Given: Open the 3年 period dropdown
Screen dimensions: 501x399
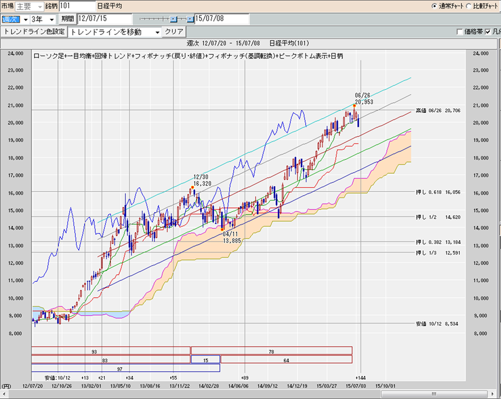Looking at the screenshot, I should point(43,19).
